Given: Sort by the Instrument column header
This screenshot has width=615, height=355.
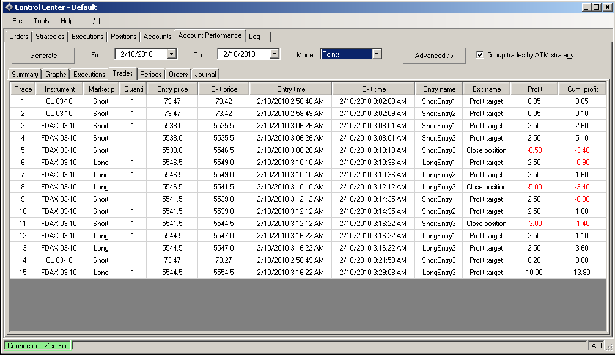Looking at the screenshot, I should point(59,89).
